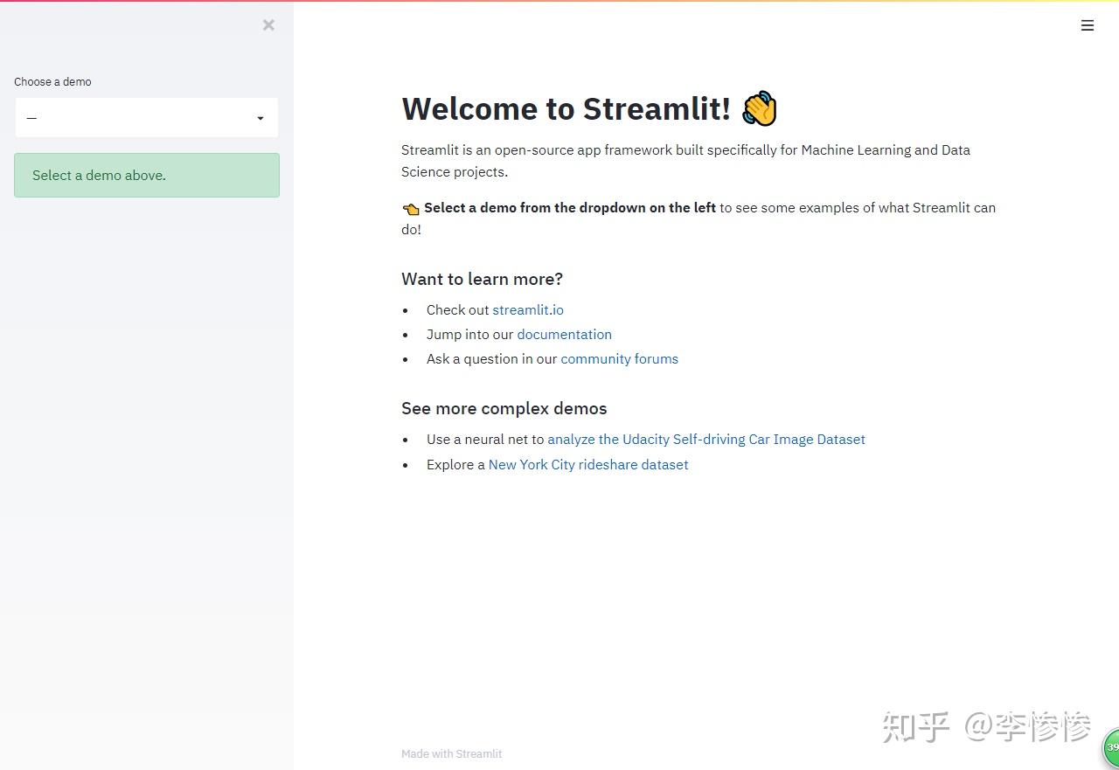Viewport: 1119px width, 770px height.
Task: Select the placeholder dash in the demo selector
Action: coord(31,117)
